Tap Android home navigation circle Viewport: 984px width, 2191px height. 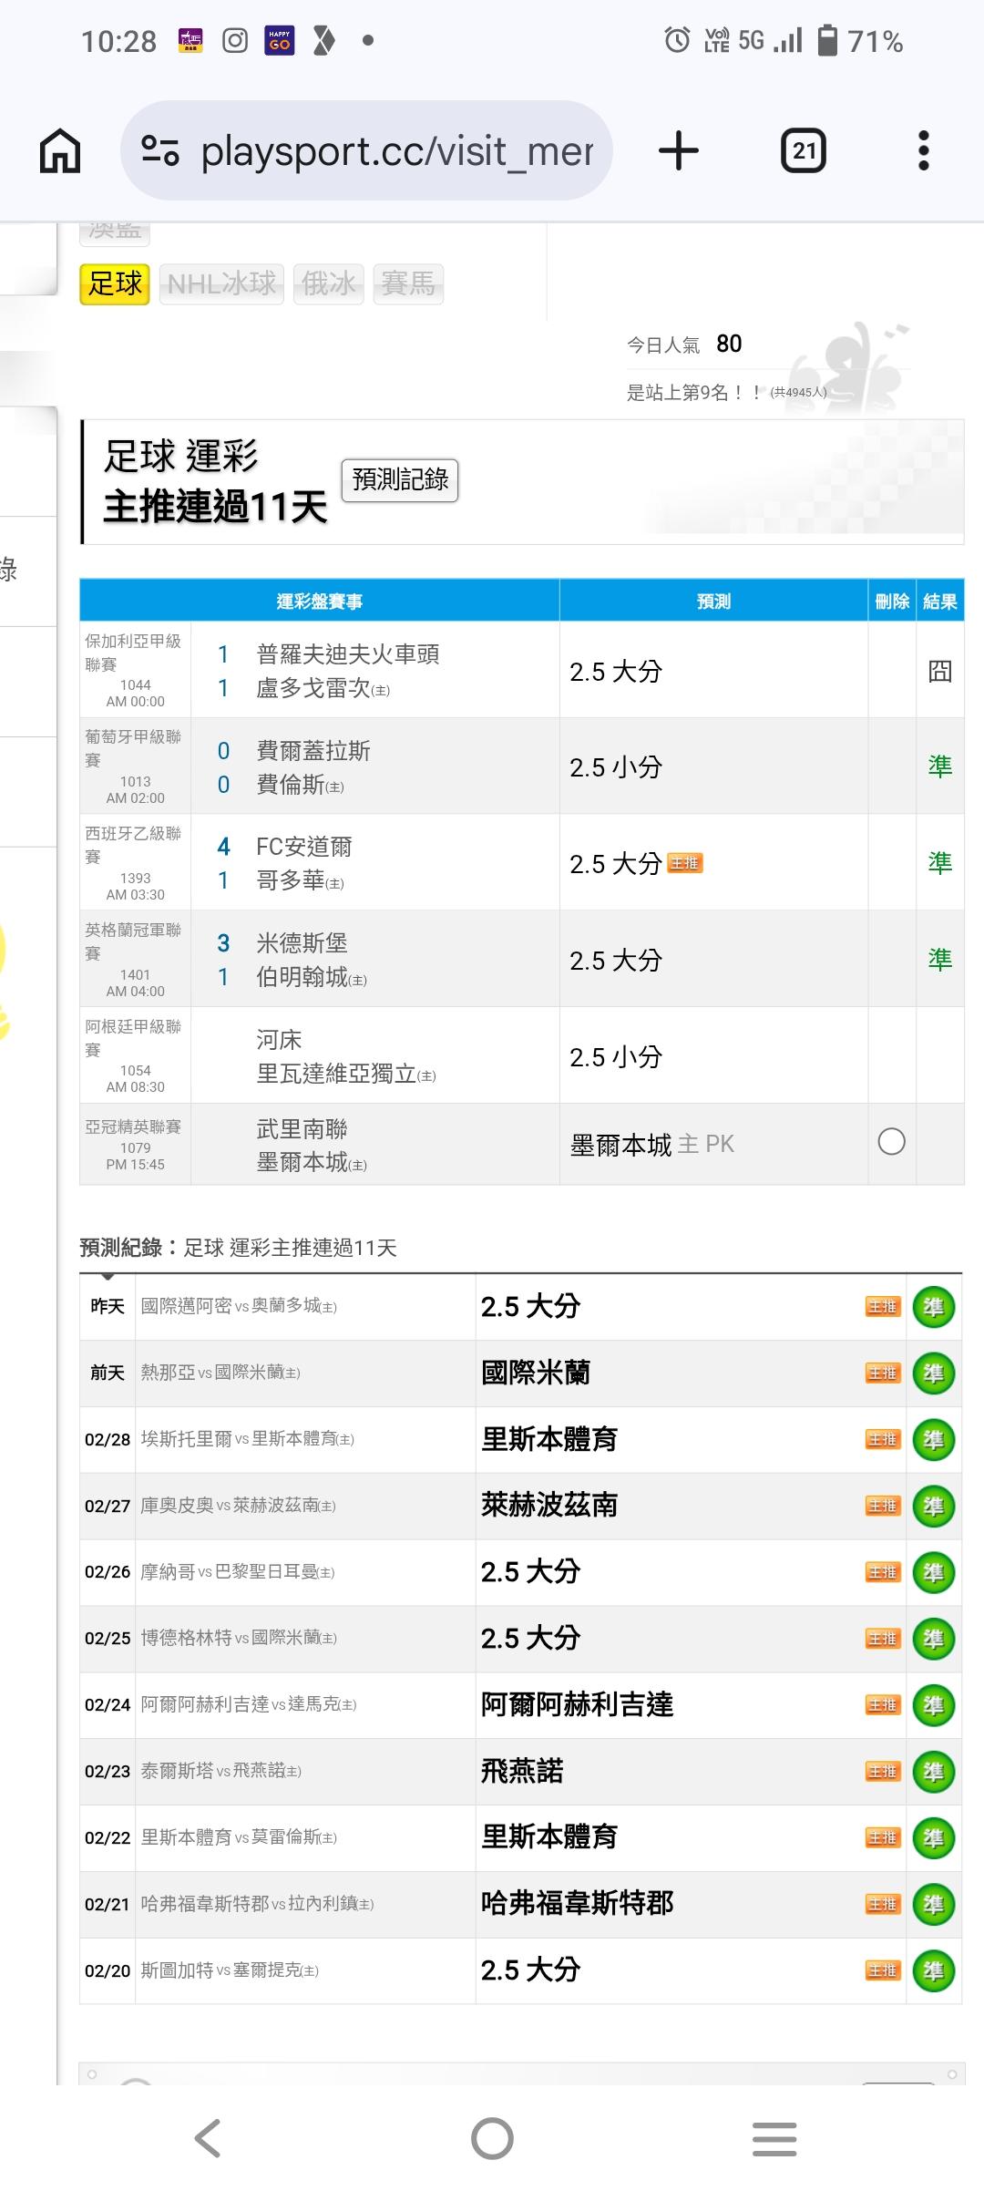tap(492, 2138)
